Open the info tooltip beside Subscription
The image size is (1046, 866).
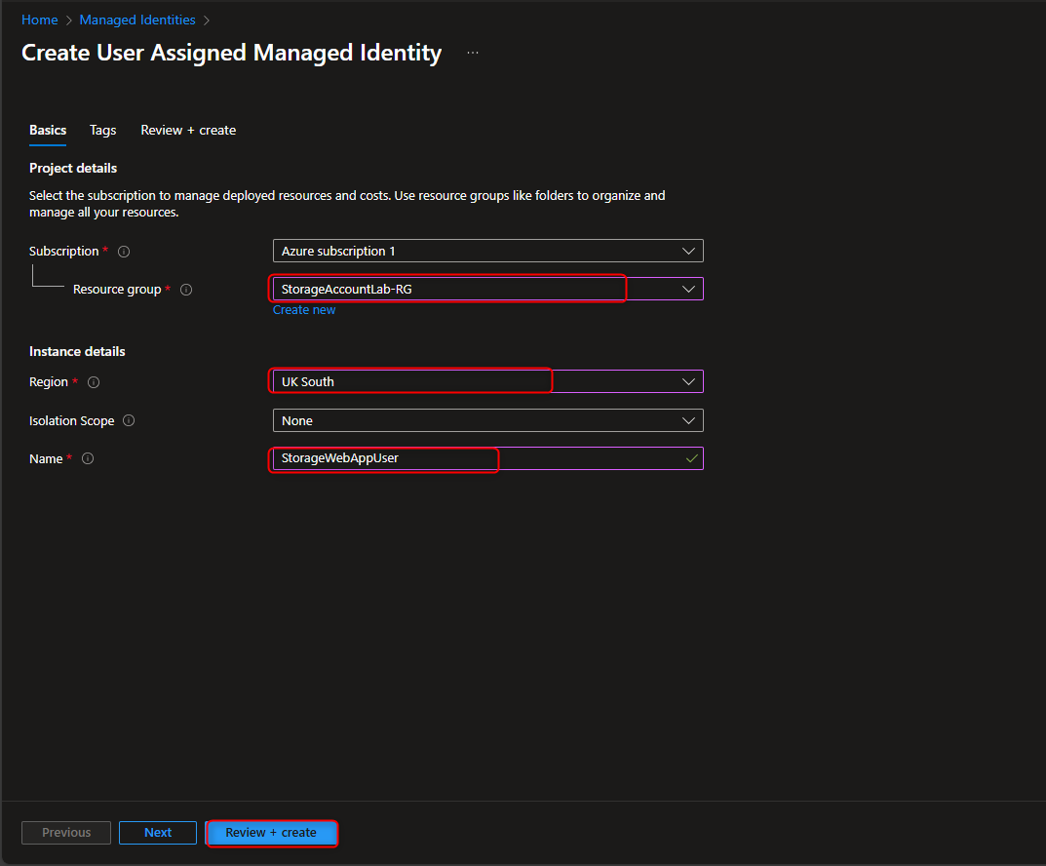(123, 251)
